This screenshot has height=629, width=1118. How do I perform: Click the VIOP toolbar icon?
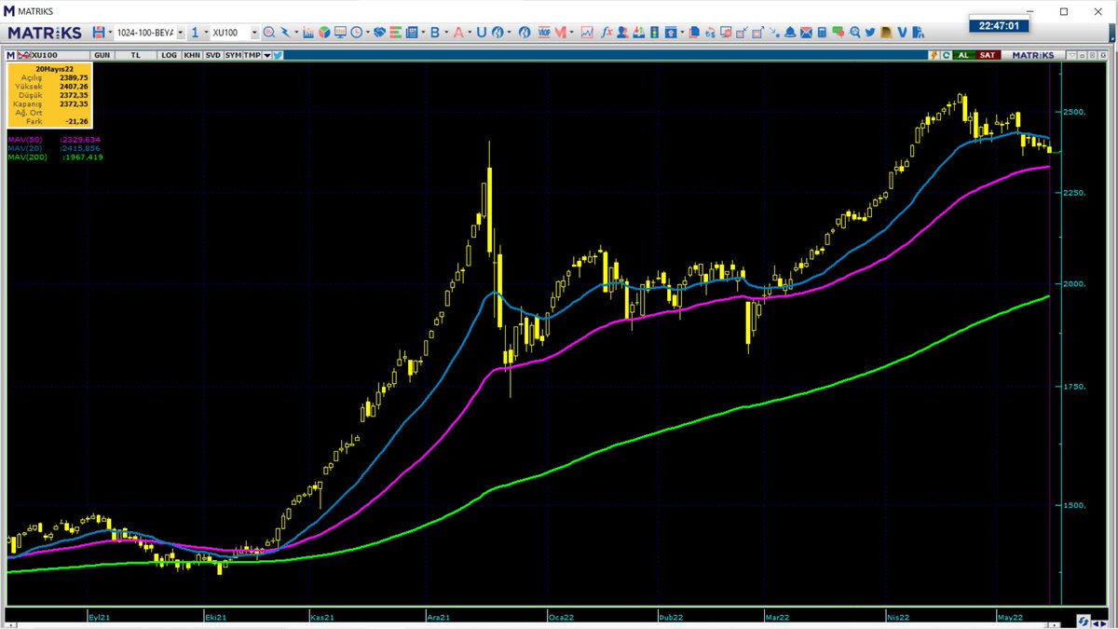click(543, 33)
